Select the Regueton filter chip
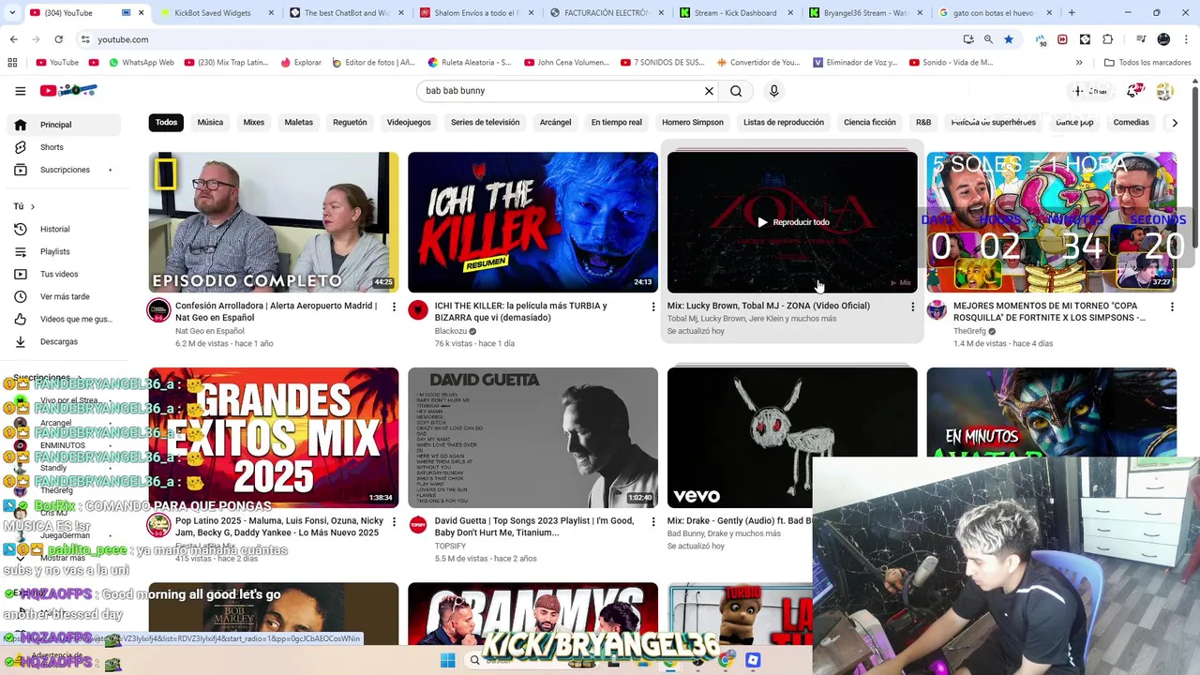This screenshot has height=675, width=1200. coord(350,123)
